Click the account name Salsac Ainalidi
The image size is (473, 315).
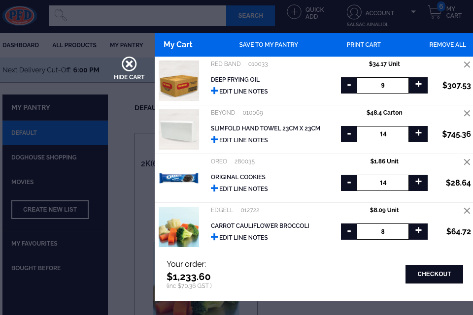click(368, 25)
